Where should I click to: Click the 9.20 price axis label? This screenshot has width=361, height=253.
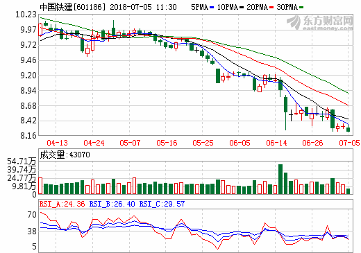tap(28, 76)
